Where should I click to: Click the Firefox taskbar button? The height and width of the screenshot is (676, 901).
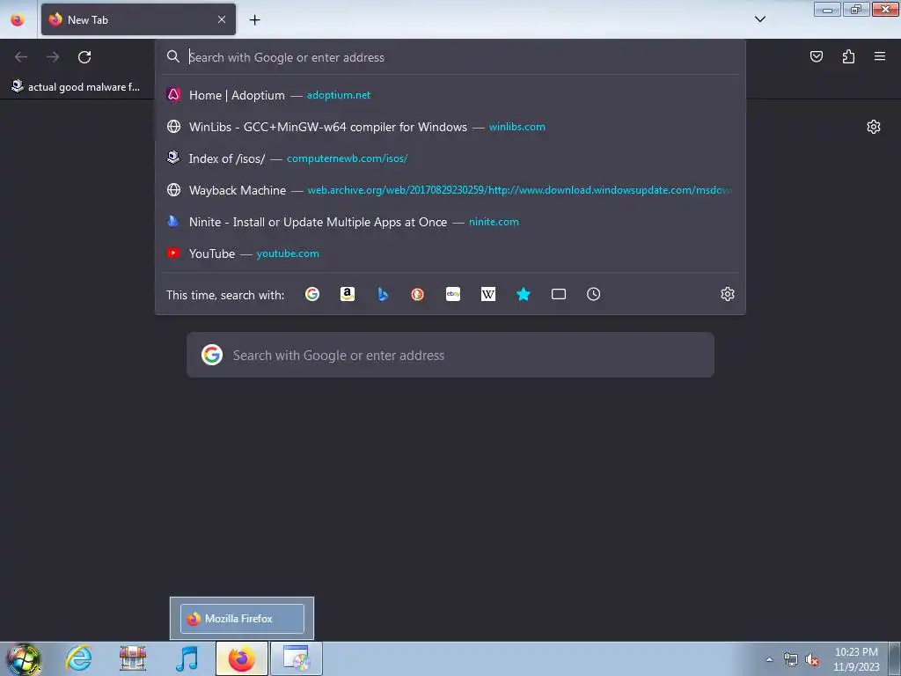click(x=242, y=658)
